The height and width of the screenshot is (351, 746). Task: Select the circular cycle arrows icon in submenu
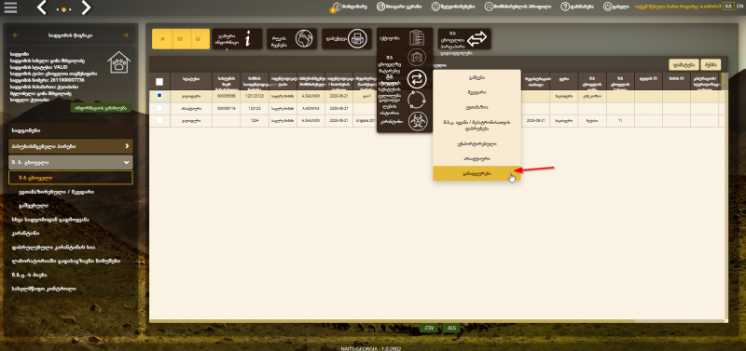pyautogui.click(x=417, y=100)
